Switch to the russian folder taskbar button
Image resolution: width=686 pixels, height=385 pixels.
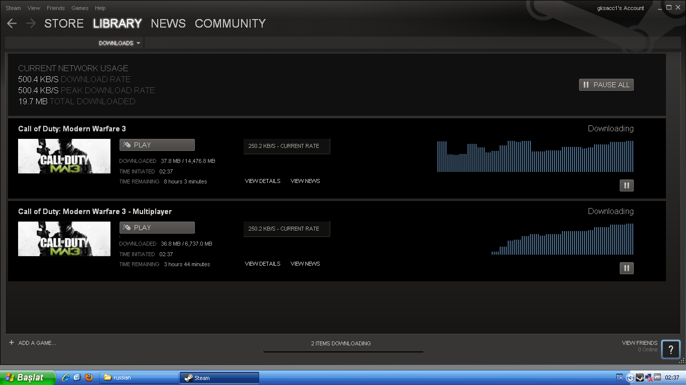[139, 377]
